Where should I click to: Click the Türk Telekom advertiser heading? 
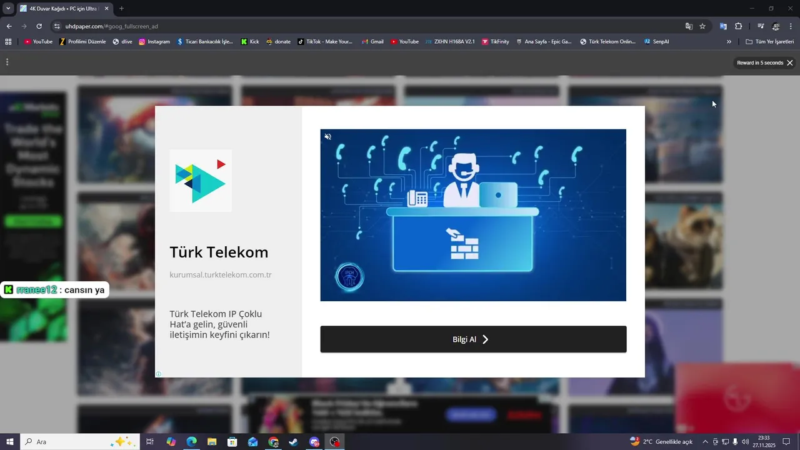click(219, 252)
